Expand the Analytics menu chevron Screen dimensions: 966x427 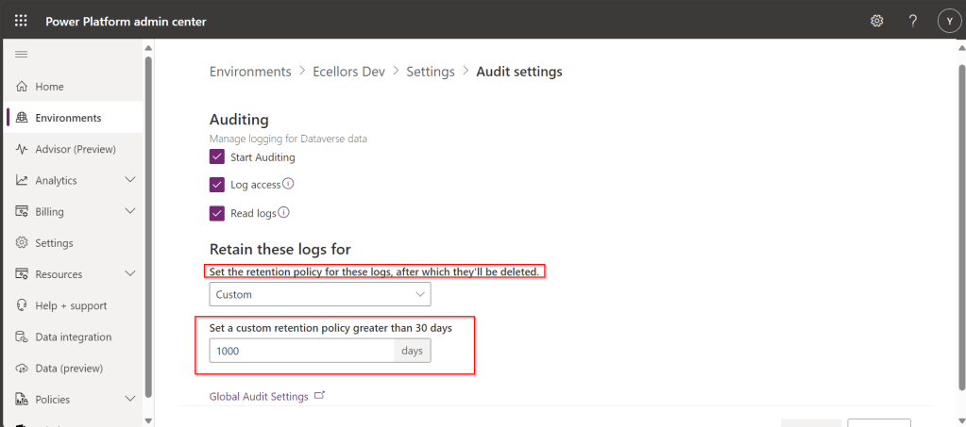point(130,180)
